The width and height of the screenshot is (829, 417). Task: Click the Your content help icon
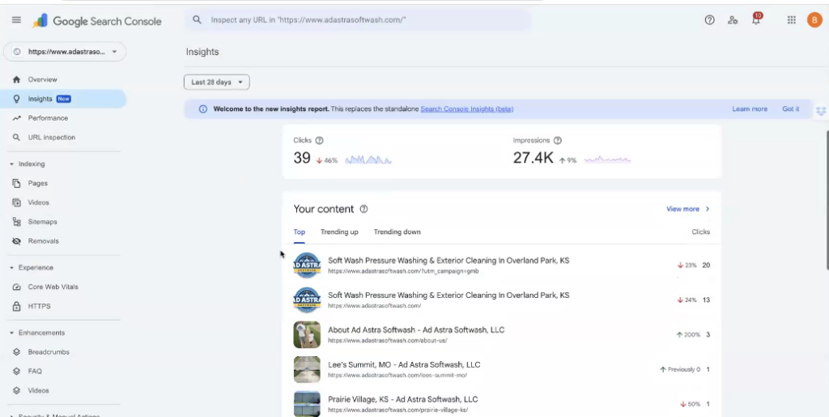[363, 209]
